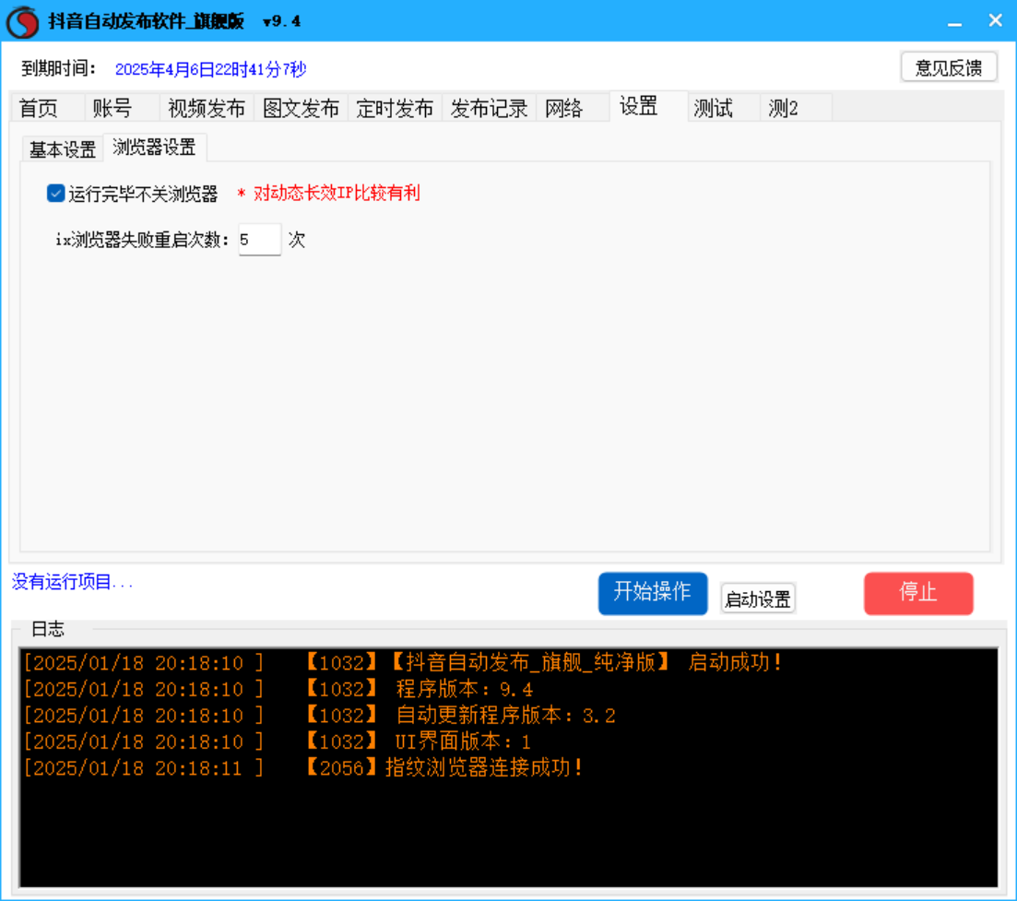
Task: Click the red 停止 button
Action: click(918, 593)
